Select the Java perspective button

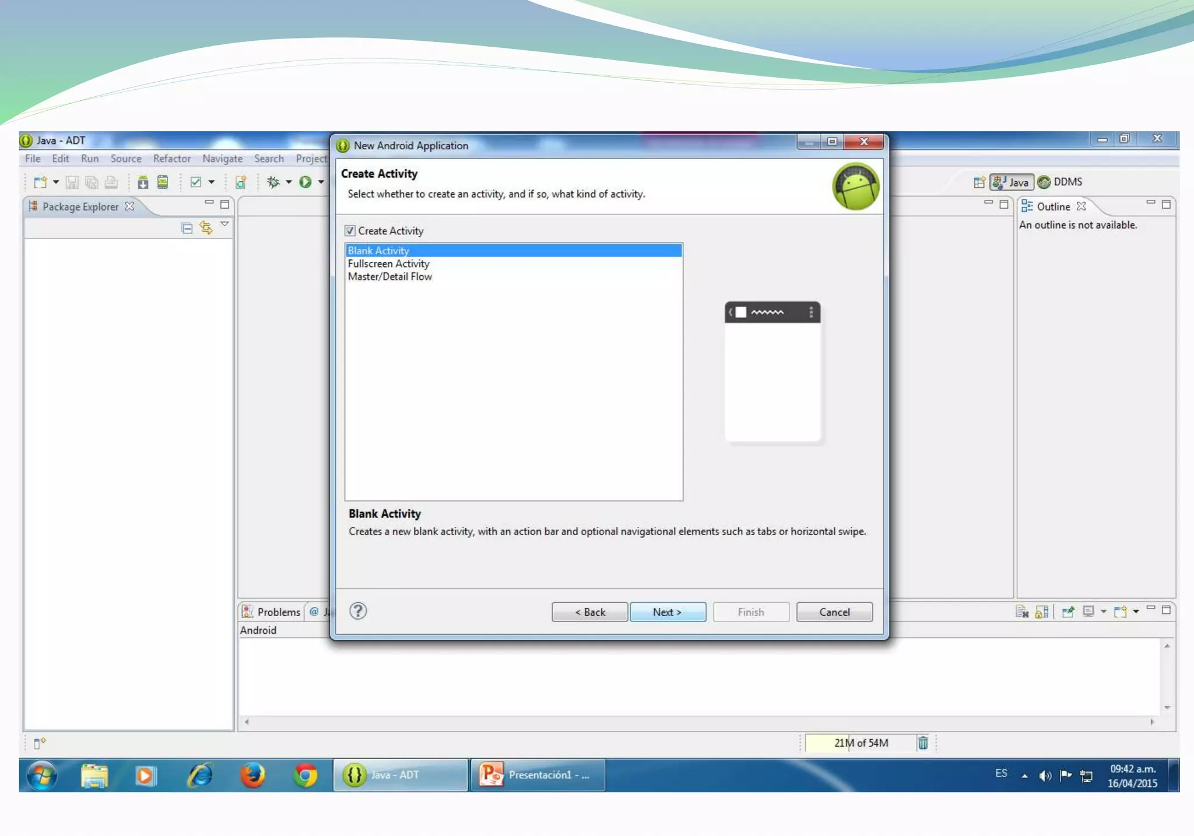coord(1012,182)
